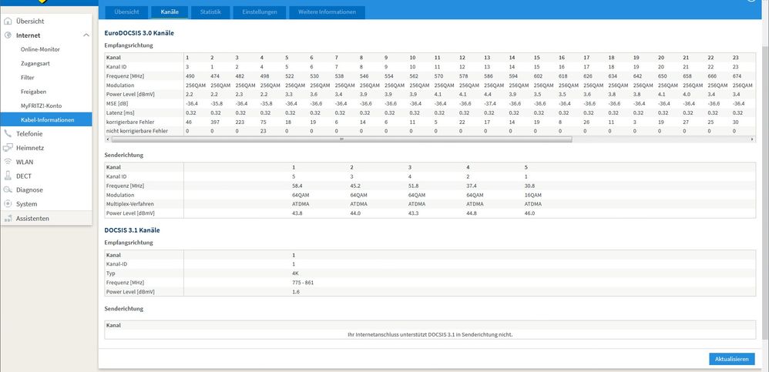Select the Kanäle tab

pos(170,12)
